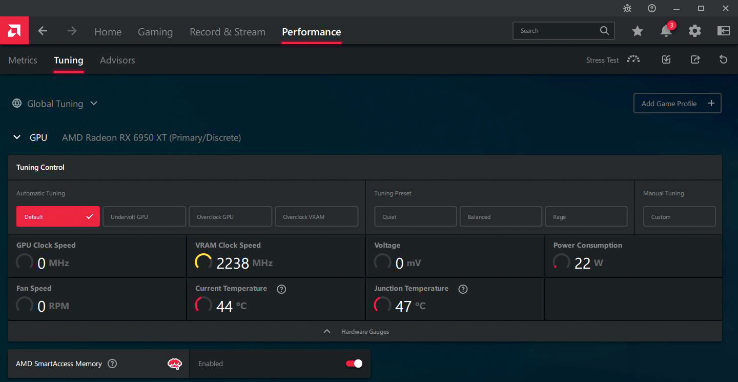Collapse the GPU section chevron
The height and width of the screenshot is (382, 738).
(x=17, y=137)
